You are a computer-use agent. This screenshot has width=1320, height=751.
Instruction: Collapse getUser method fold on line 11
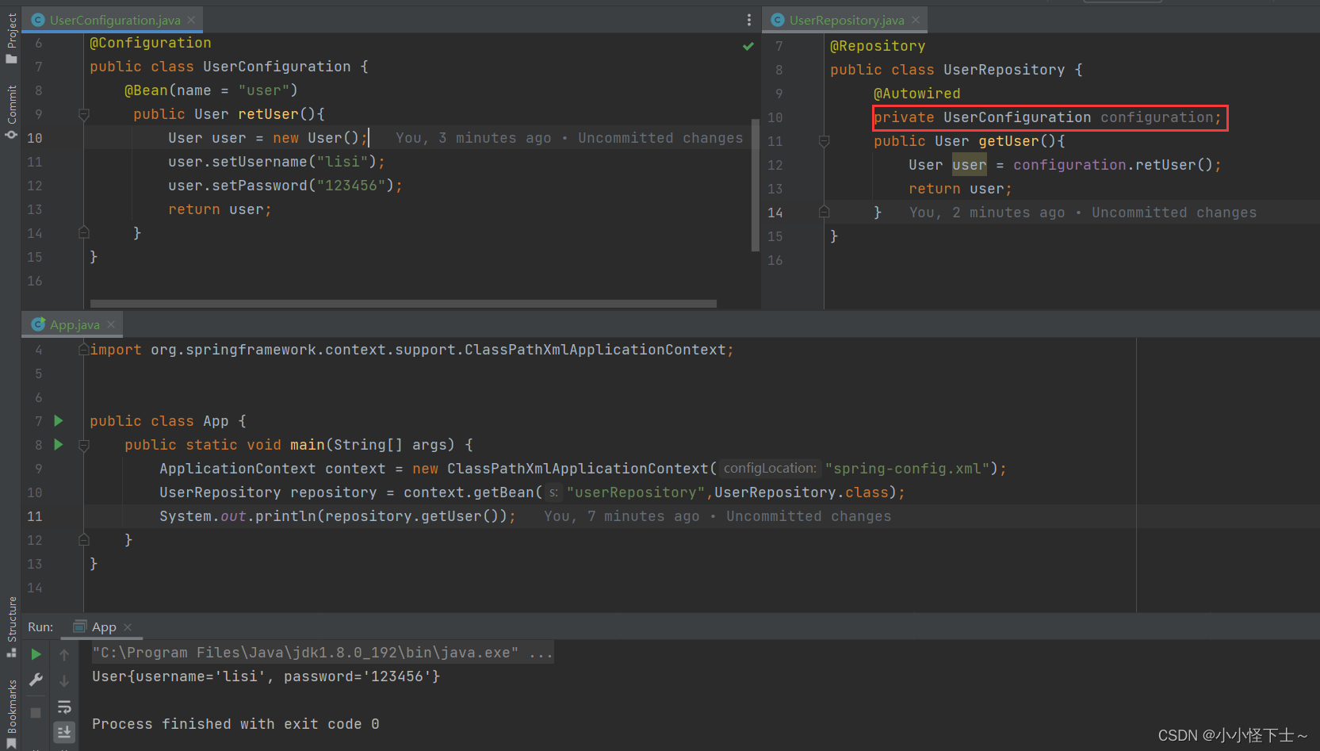tap(824, 141)
